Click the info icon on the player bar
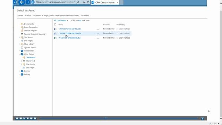Image resolution: width=222 pixels, height=125 pixels. tap(203, 118)
